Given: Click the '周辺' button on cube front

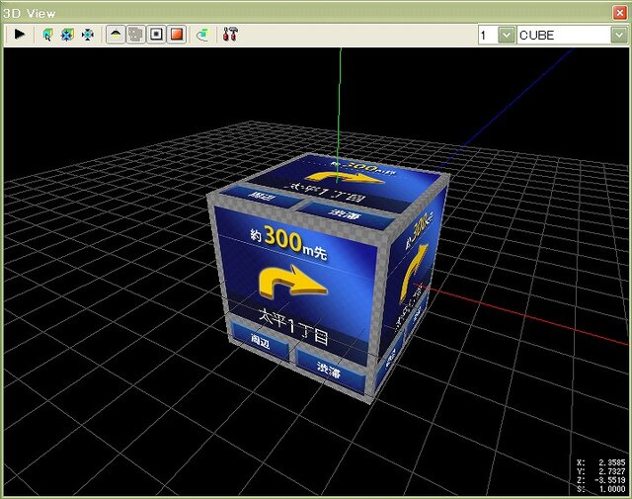Looking at the screenshot, I should pos(261,342).
